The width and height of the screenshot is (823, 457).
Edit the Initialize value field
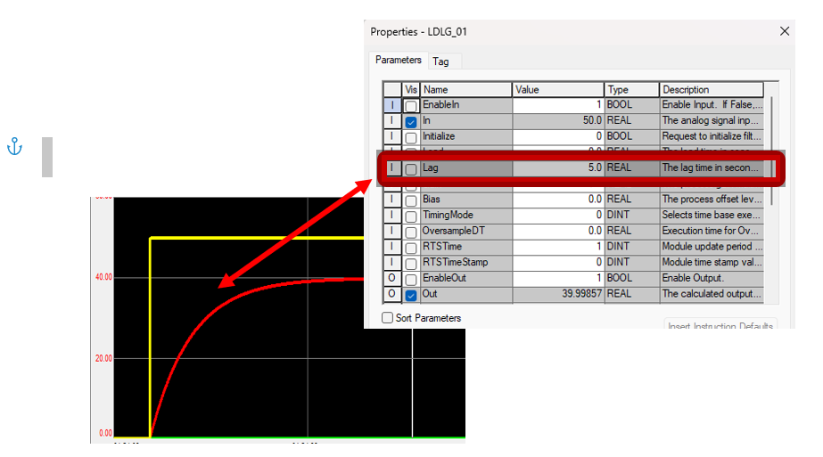(x=558, y=136)
